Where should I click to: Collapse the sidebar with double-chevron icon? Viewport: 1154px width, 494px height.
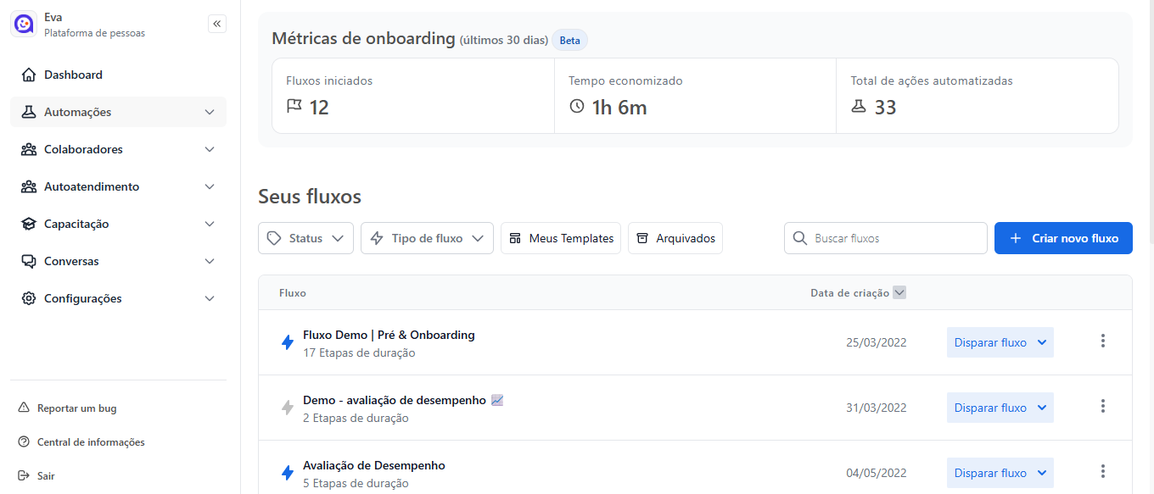[x=217, y=24]
